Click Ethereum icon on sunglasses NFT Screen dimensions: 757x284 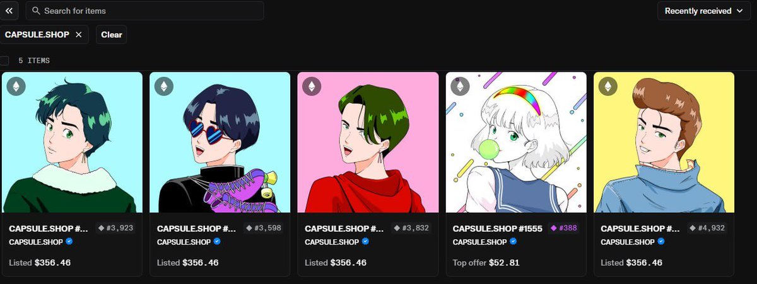[x=164, y=86]
